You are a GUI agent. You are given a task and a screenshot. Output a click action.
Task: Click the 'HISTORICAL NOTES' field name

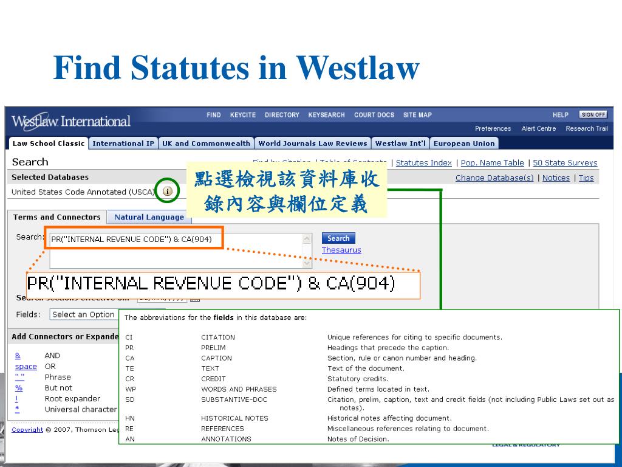coord(234,418)
